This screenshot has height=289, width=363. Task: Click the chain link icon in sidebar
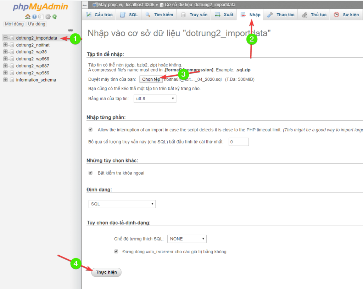[70, 30]
